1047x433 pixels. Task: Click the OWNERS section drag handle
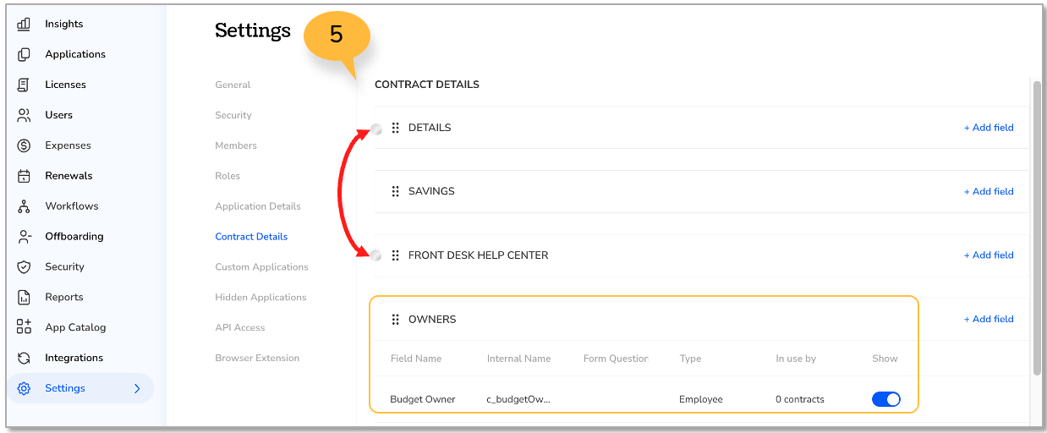click(395, 320)
